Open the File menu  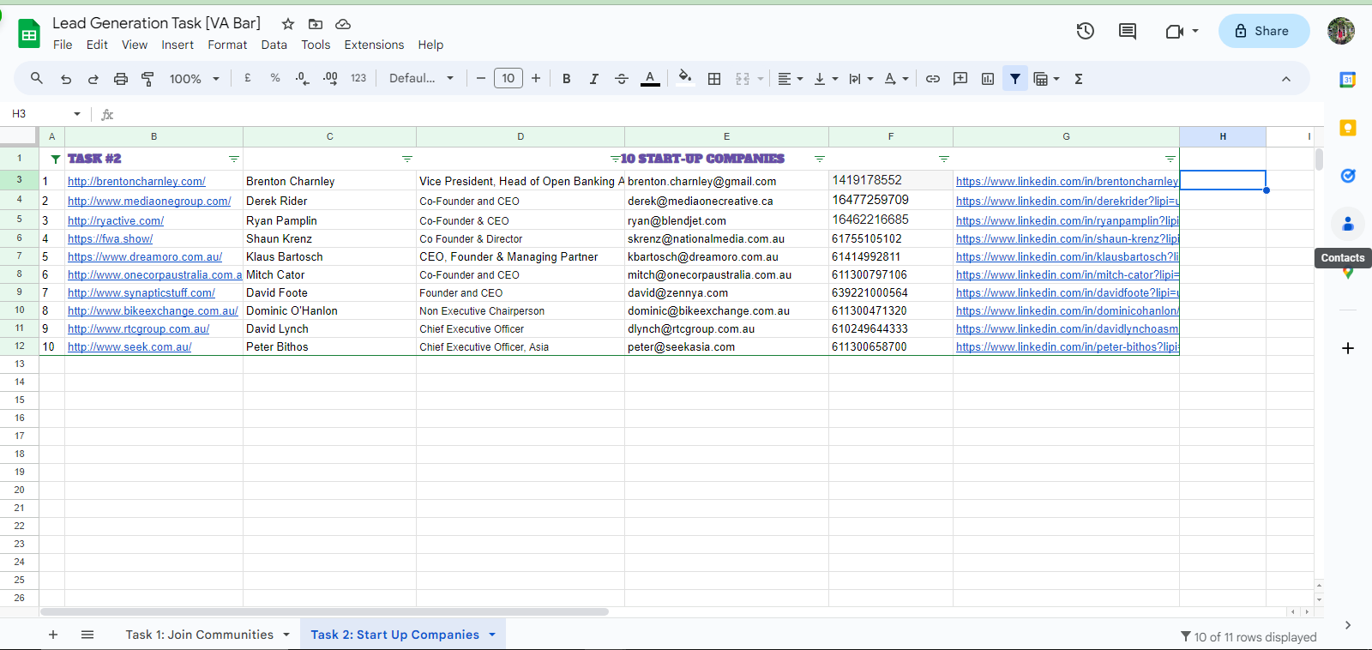click(x=63, y=45)
